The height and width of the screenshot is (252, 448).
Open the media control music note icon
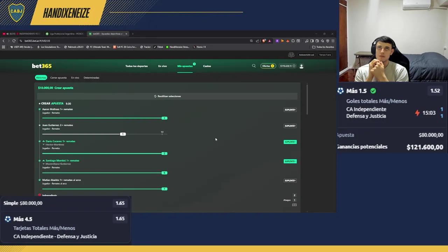(x=307, y=41)
